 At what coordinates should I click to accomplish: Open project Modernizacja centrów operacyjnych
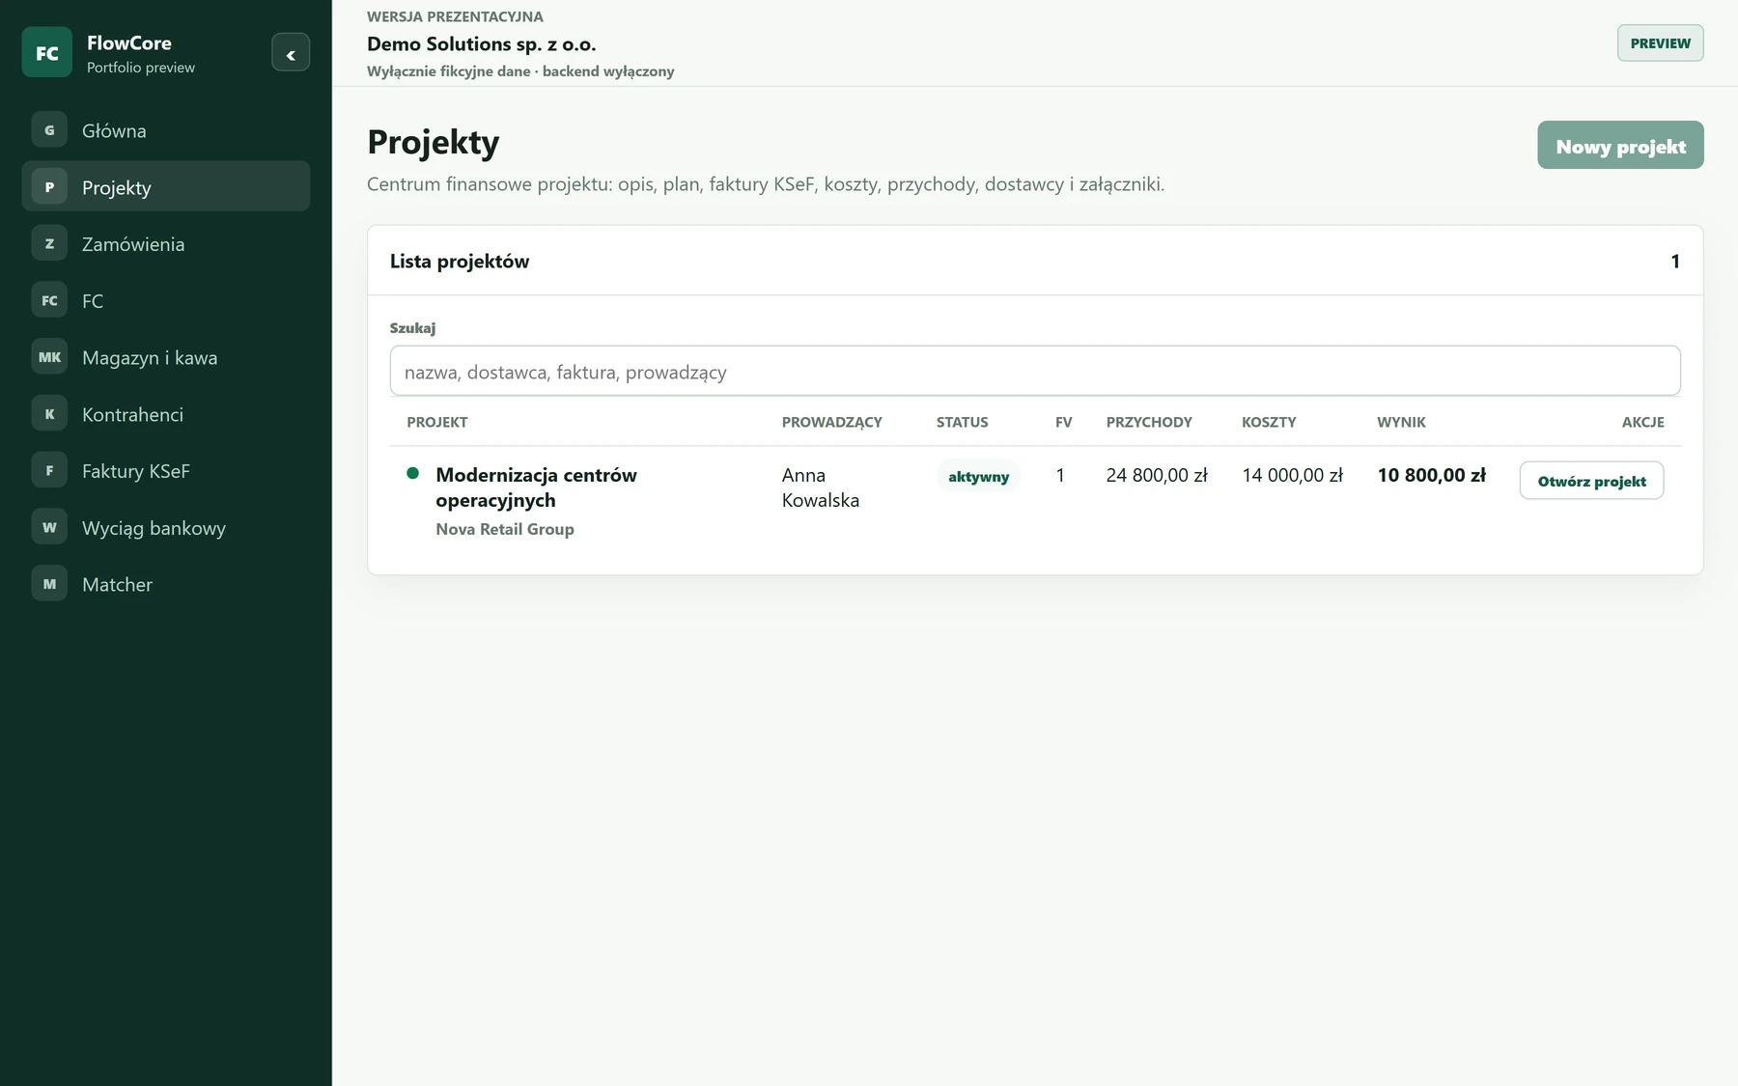click(536, 487)
